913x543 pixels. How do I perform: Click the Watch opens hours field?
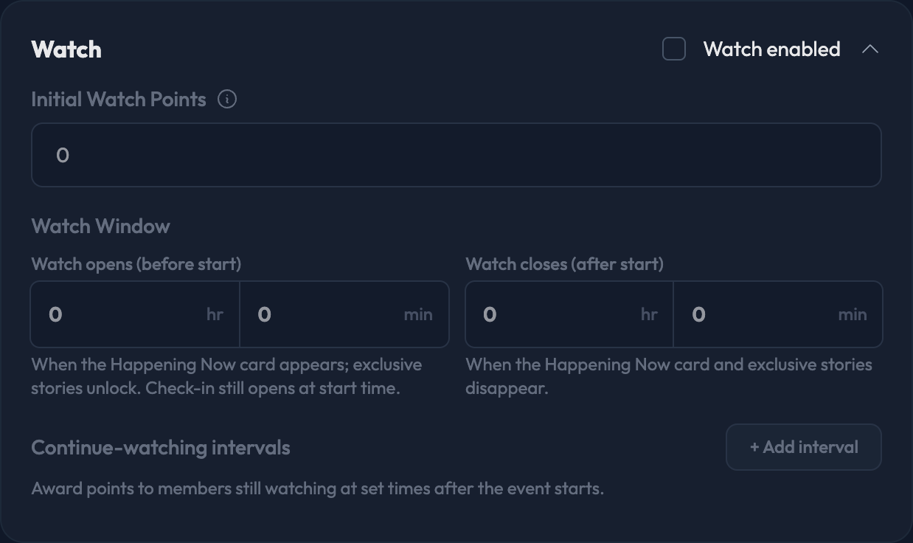point(135,314)
